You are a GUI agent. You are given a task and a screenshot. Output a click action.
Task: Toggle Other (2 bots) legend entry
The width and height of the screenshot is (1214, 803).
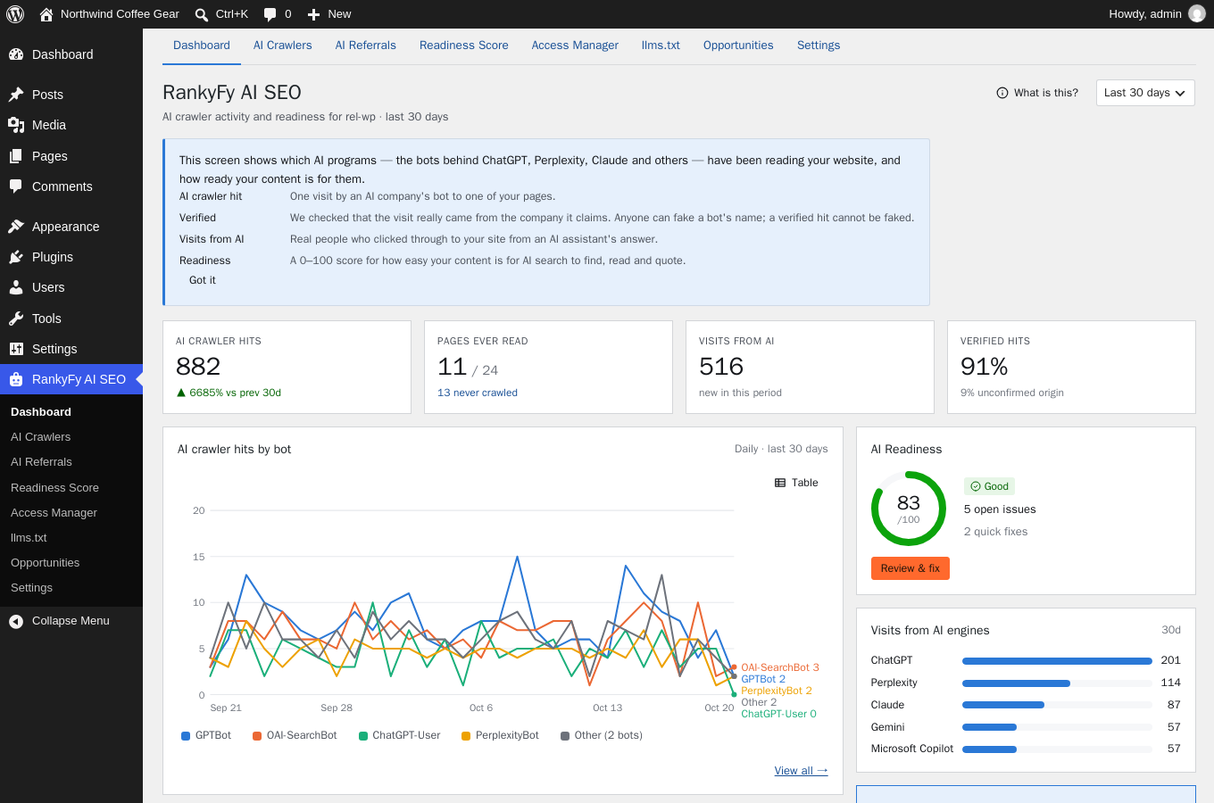(x=602, y=735)
